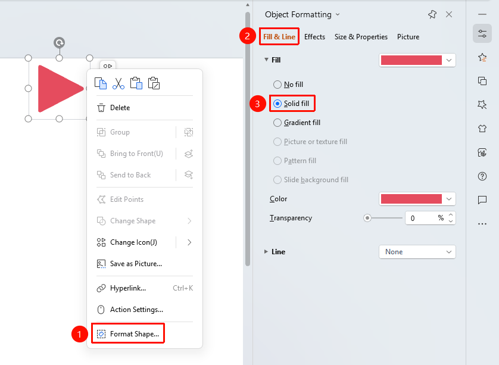Select the Gradient fill radio option
The height and width of the screenshot is (365, 499).
tap(297, 123)
